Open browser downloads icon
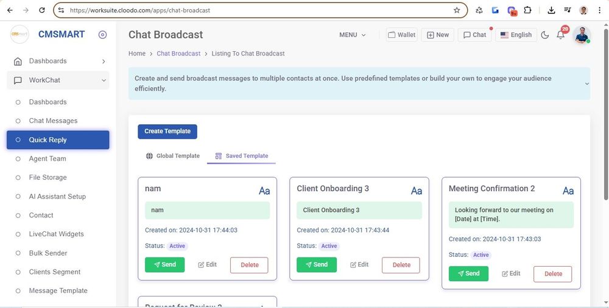Viewport: 609px width, 308px height. tap(551, 10)
